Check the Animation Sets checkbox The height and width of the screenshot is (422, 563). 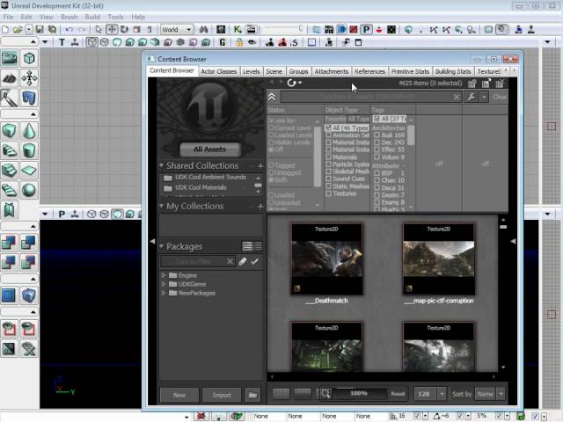[328, 135]
